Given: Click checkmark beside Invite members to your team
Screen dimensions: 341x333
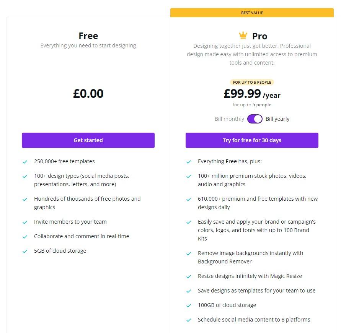Looking at the screenshot, I should pyautogui.click(x=25, y=222).
